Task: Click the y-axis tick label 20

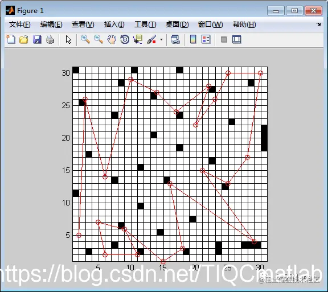Action: pyautogui.click(x=65, y=138)
